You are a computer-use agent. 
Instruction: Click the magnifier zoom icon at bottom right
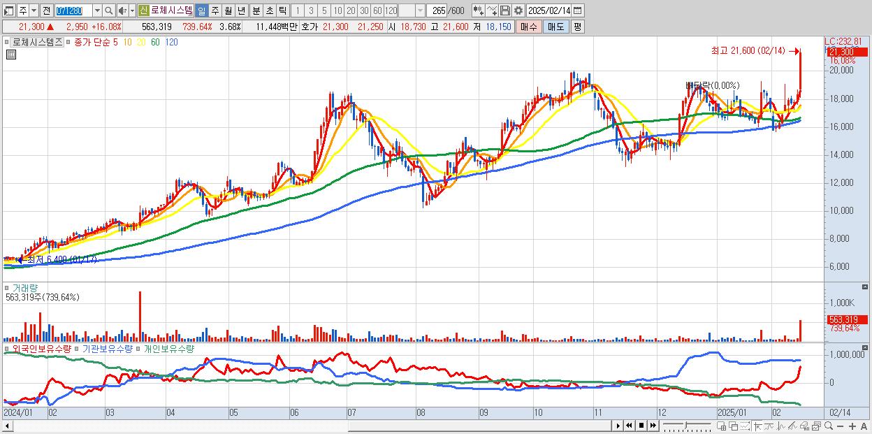coord(829,426)
